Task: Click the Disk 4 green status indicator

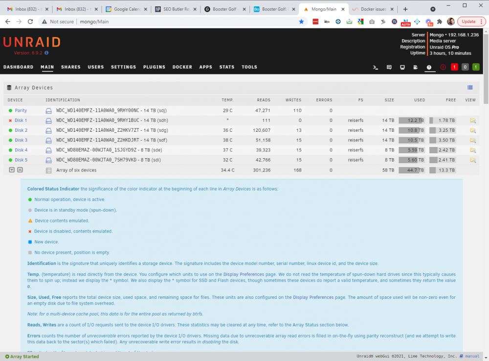Action: pyautogui.click(x=10, y=150)
